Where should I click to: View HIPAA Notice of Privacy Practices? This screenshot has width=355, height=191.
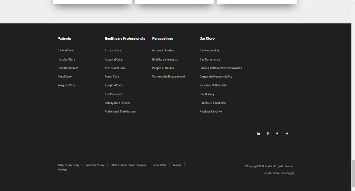pyautogui.click(x=128, y=165)
